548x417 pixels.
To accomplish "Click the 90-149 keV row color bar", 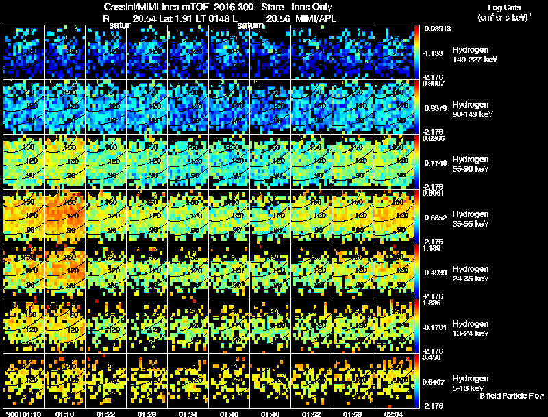I will 416,108.
